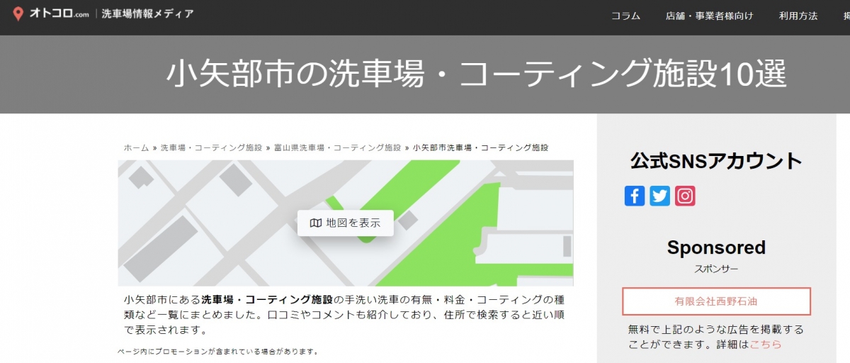Open the Facebook official account icon
This screenshot has width=850, height=363.
click(x=635, y=196)
